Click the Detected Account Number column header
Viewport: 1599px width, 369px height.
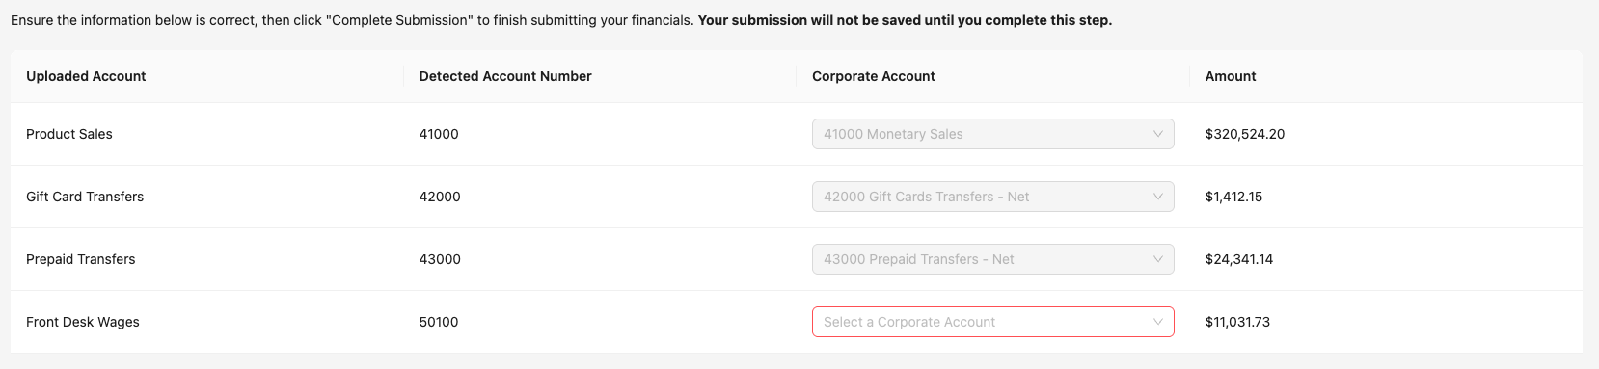pos(505,76)
